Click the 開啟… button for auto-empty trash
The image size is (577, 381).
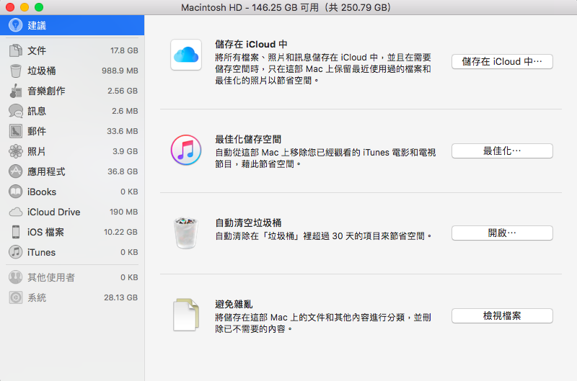point(502,233)
